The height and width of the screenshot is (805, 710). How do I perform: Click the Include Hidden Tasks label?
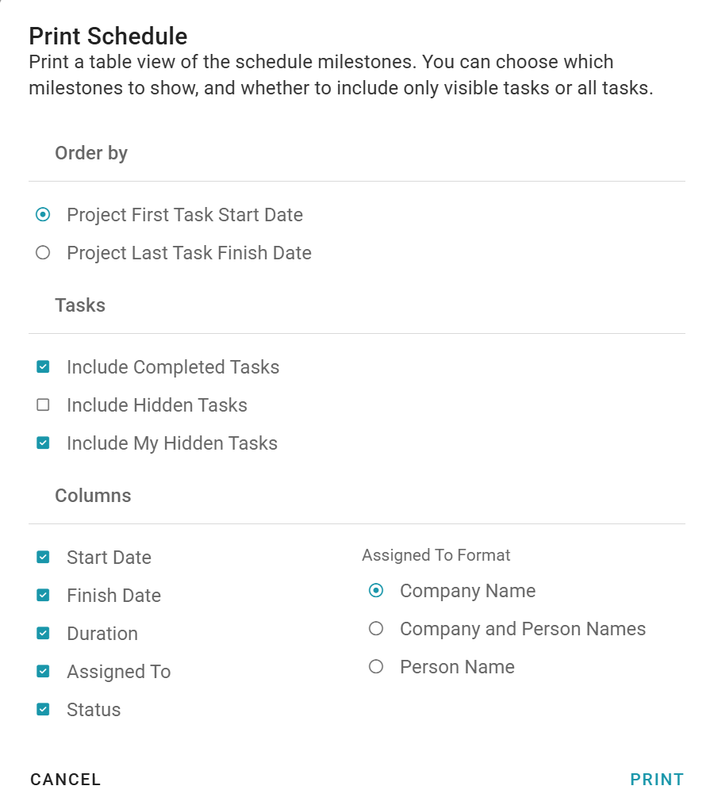(x=157, y=405)
